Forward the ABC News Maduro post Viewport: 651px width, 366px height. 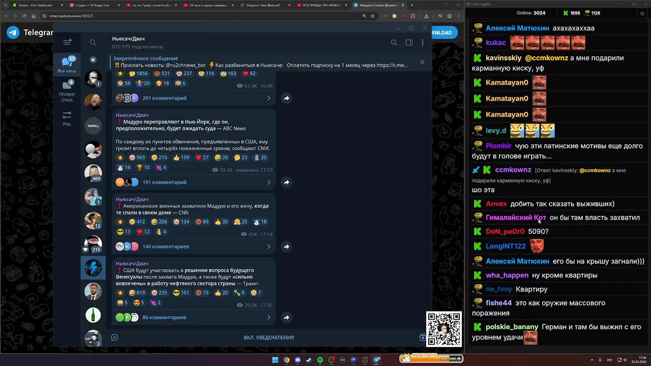(x=286, y=182)
